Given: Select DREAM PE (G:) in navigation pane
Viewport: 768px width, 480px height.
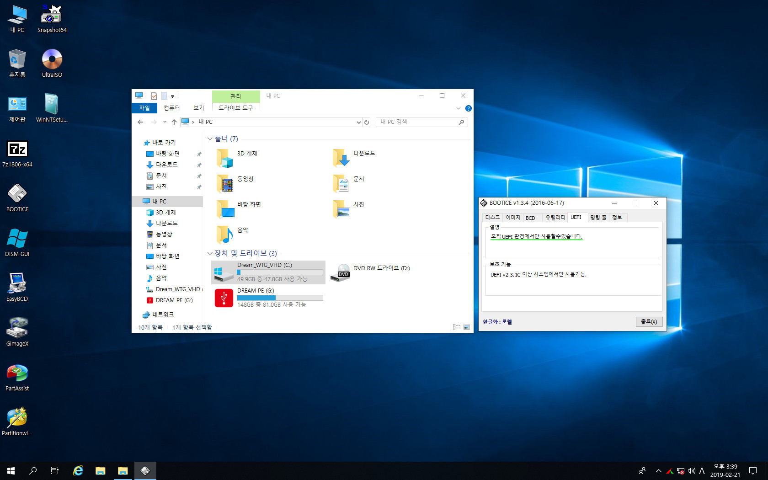Looking at the screenshot, I should [174, 300].
